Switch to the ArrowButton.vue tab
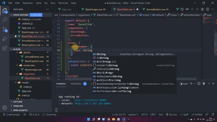The image size is (217, 122). 156,9
